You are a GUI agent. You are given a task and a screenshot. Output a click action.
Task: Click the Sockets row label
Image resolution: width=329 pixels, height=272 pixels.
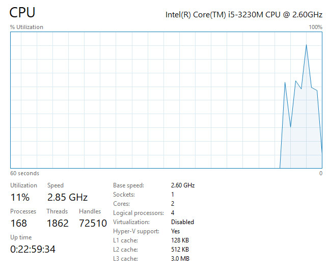pyautogui.click(x=124, y=195)
